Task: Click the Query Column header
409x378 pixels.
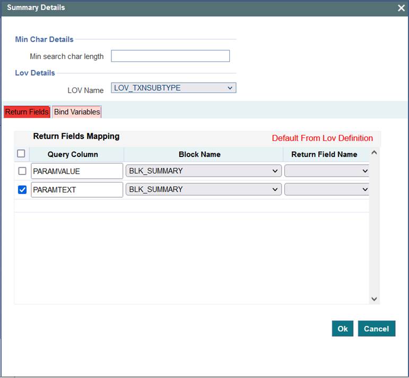Action: [x=73, y=154]
